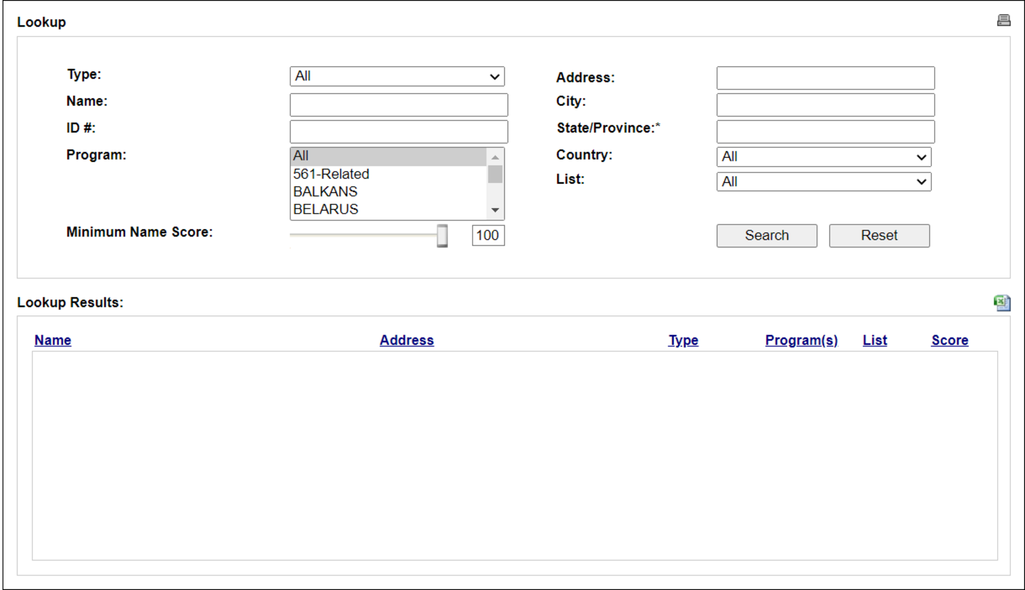Click the printer icon beside Lookup
The height and width of the screenshot is (590, 1025).
(1003, 21)
